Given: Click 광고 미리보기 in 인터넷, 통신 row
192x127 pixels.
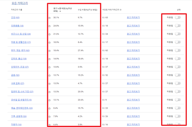Looking at the screenshot, I should (x=133, y=59).
